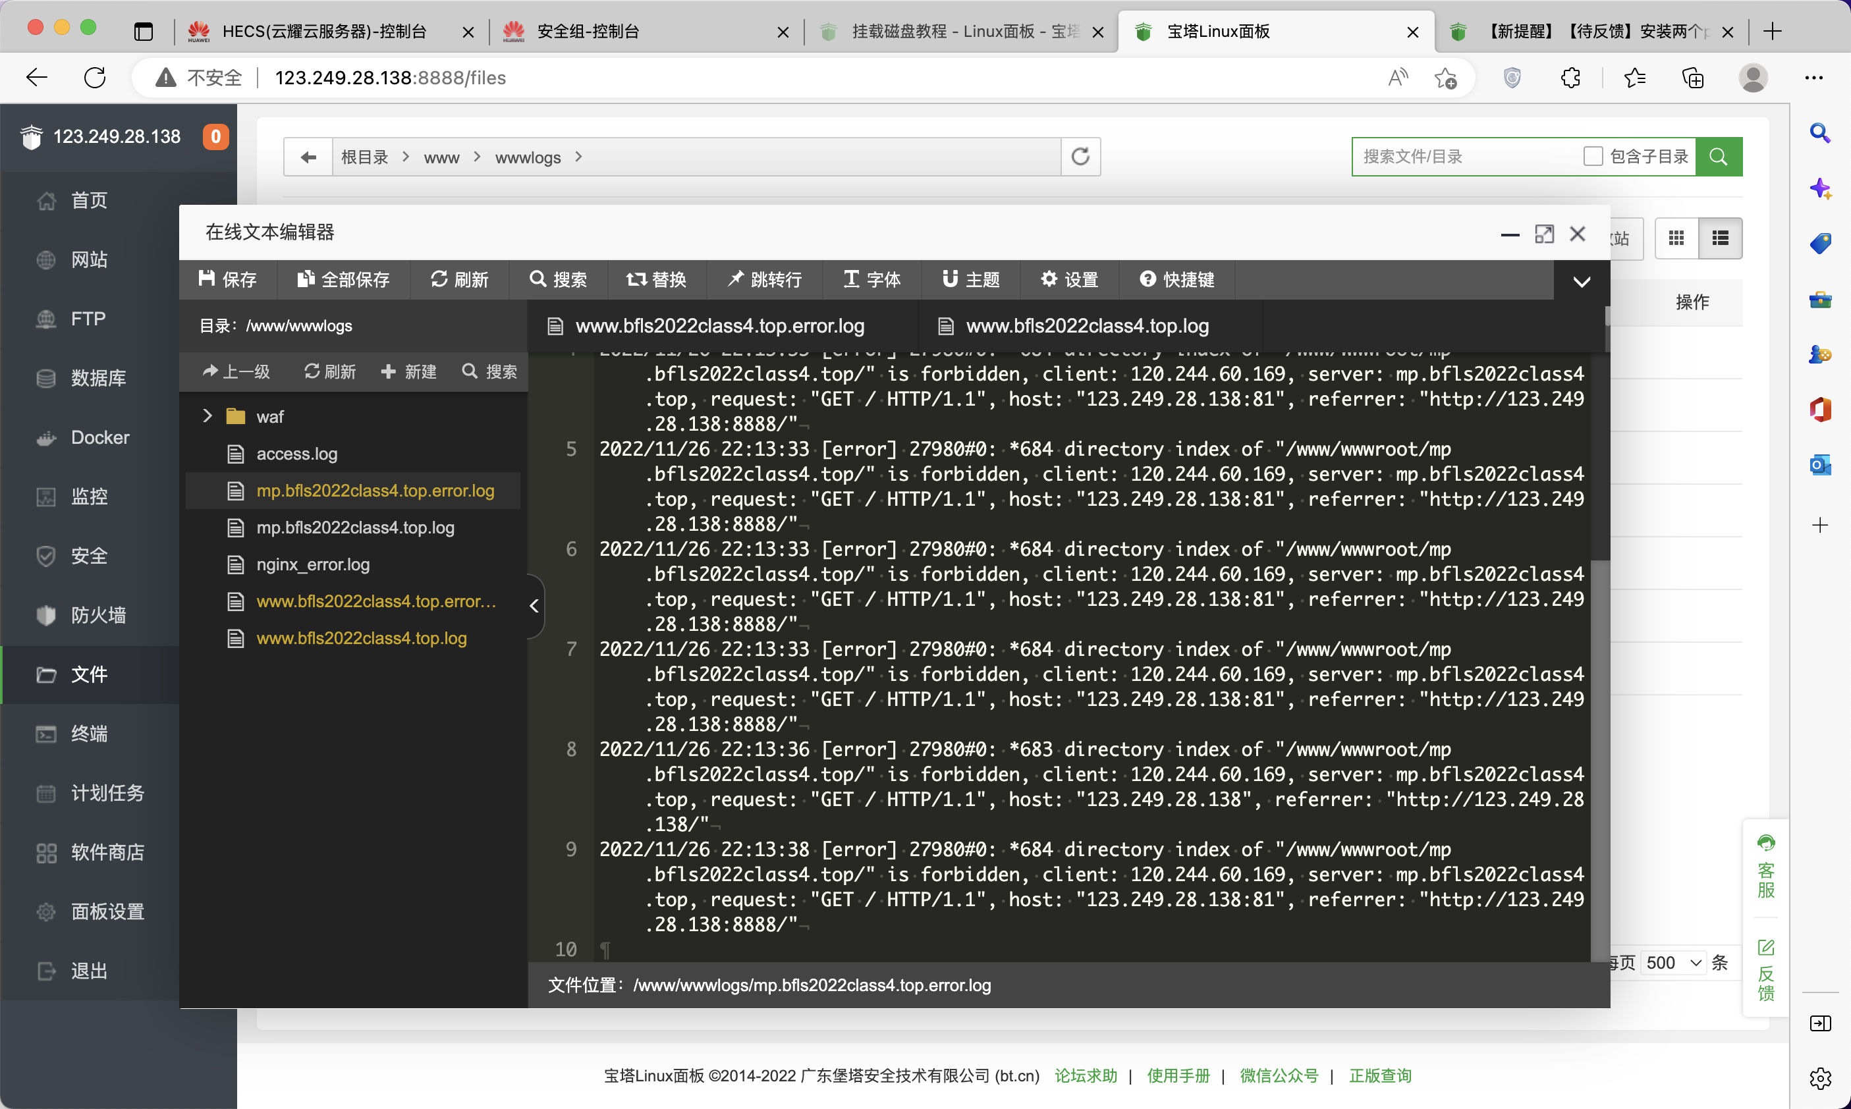Switch to list view of files

pyautogui.click(x=1720, y=238)
